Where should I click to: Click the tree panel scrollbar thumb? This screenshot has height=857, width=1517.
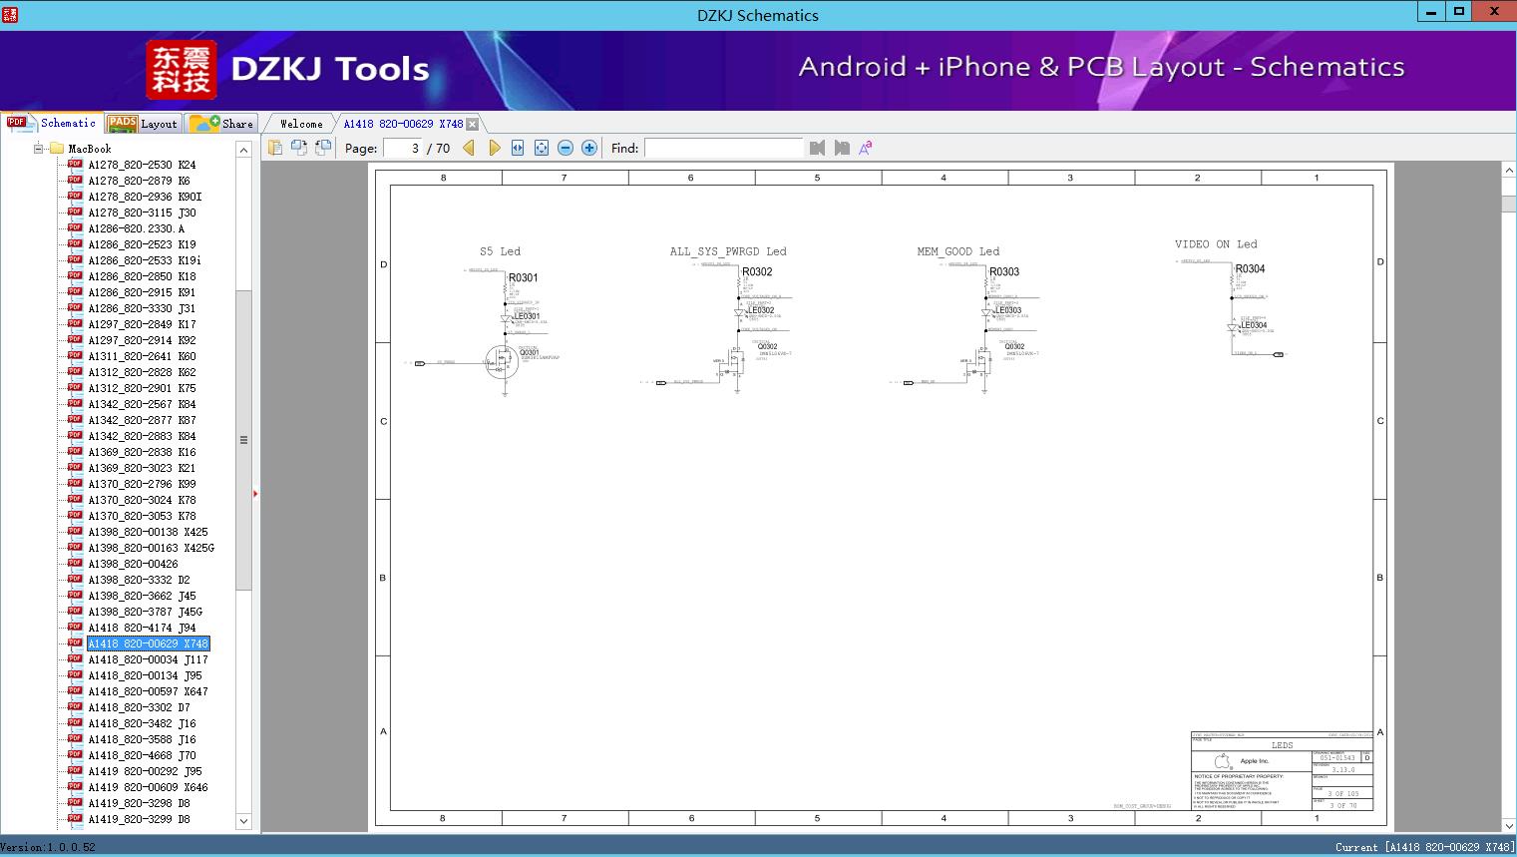pos(243,439)
